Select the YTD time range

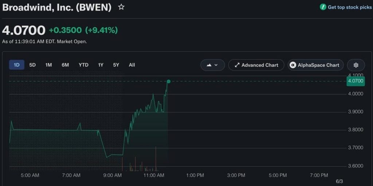coord(83,65)
